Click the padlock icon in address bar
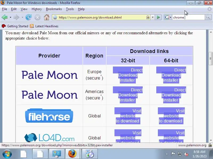The height and width of the screenshot is (159, 213). pyautogui.click(x=148, y=17)
